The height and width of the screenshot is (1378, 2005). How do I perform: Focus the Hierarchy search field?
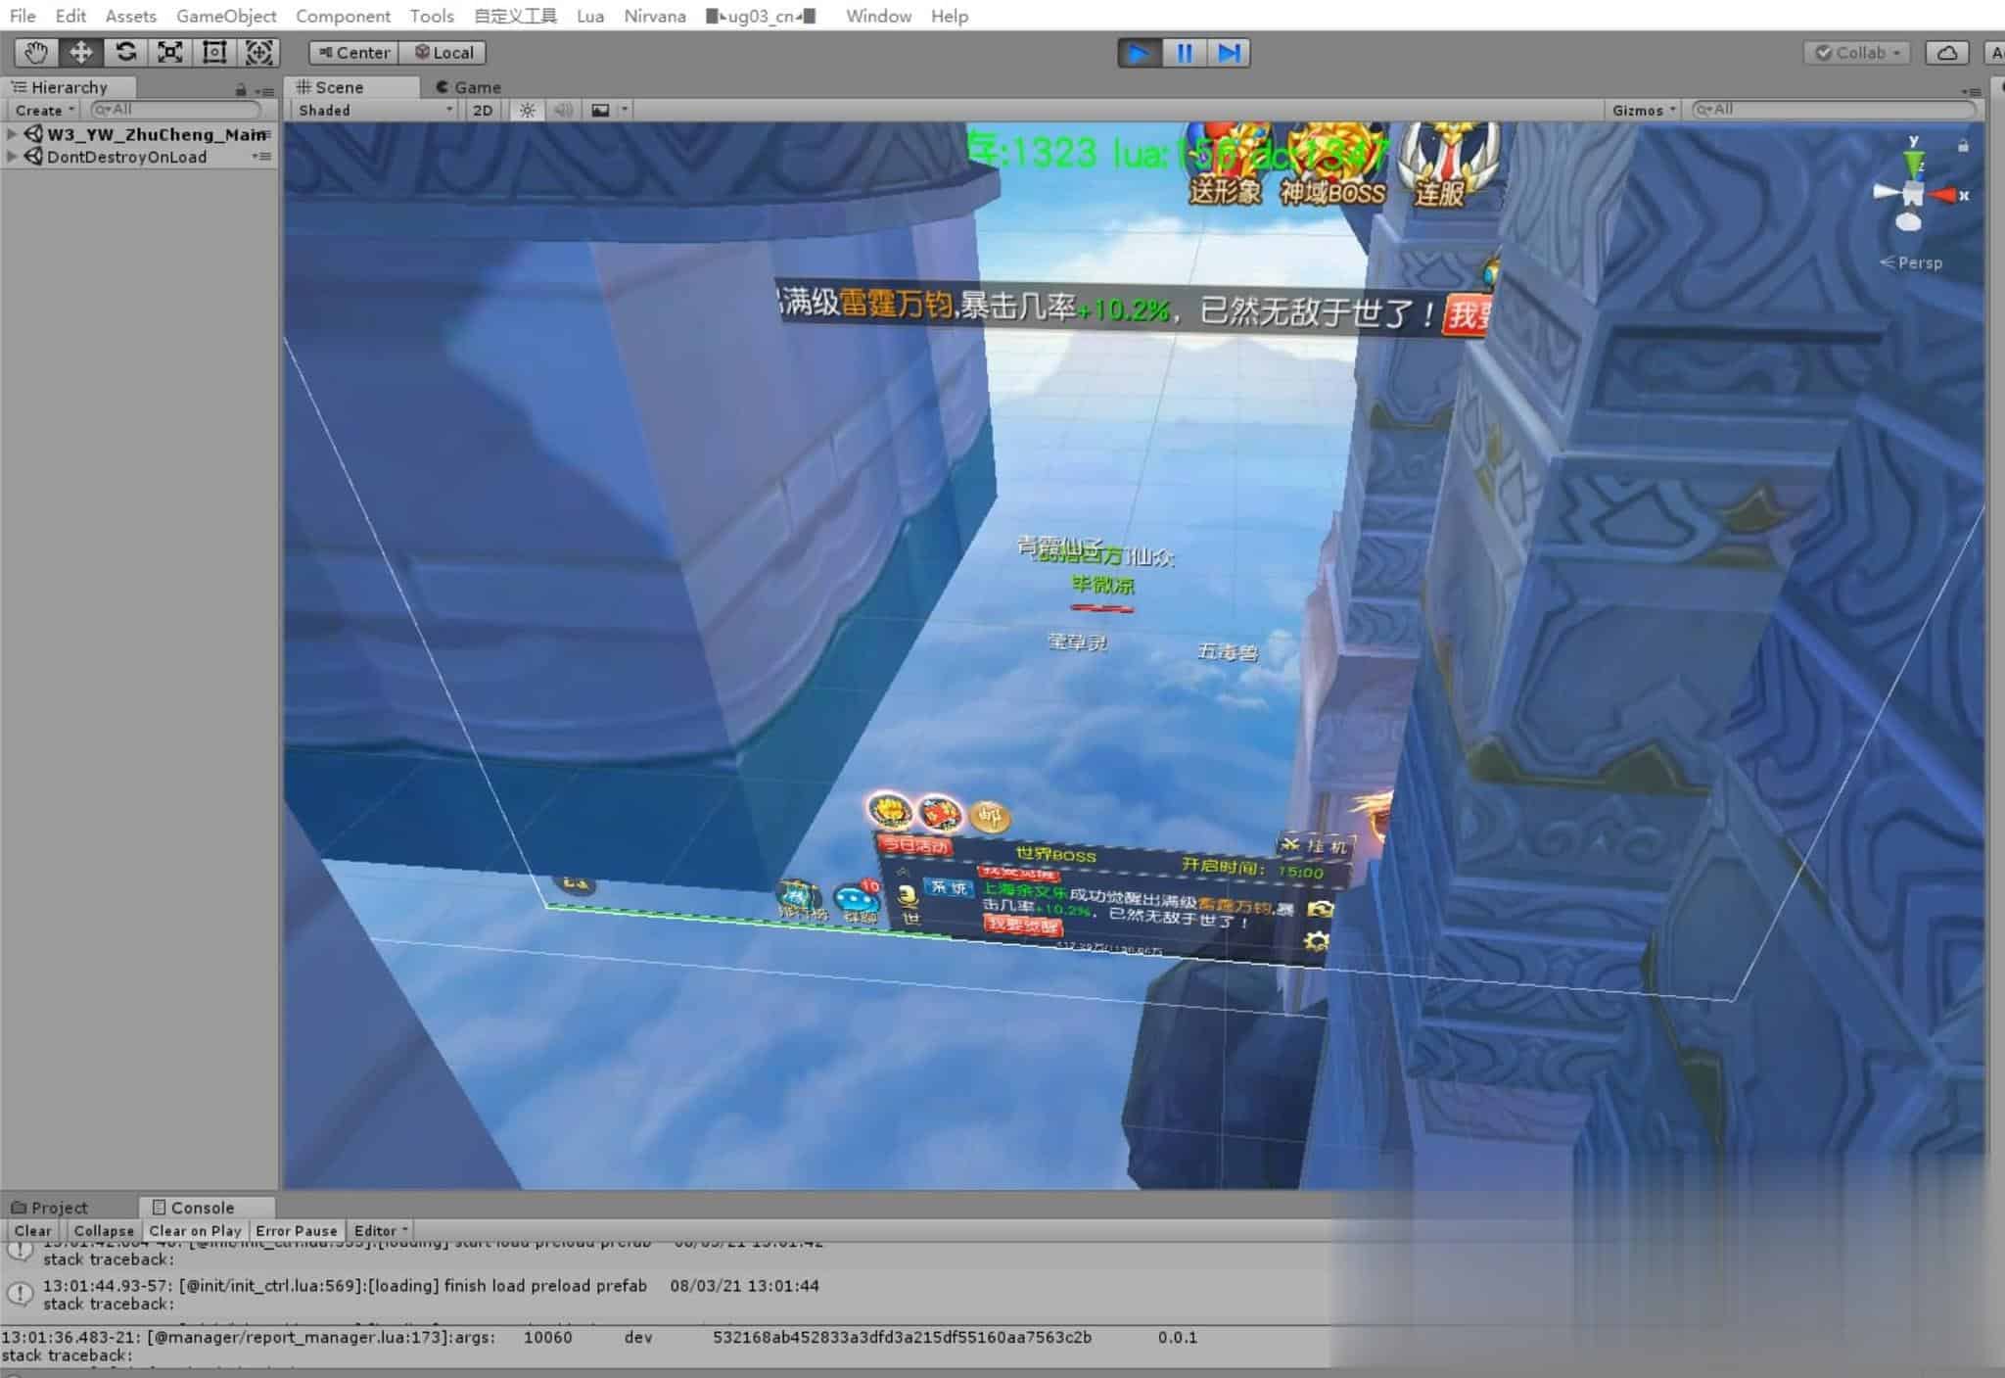tap(176, 110)
